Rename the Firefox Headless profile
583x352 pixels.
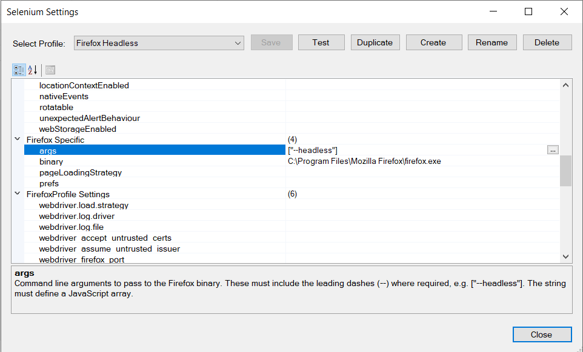coord(491,42)
